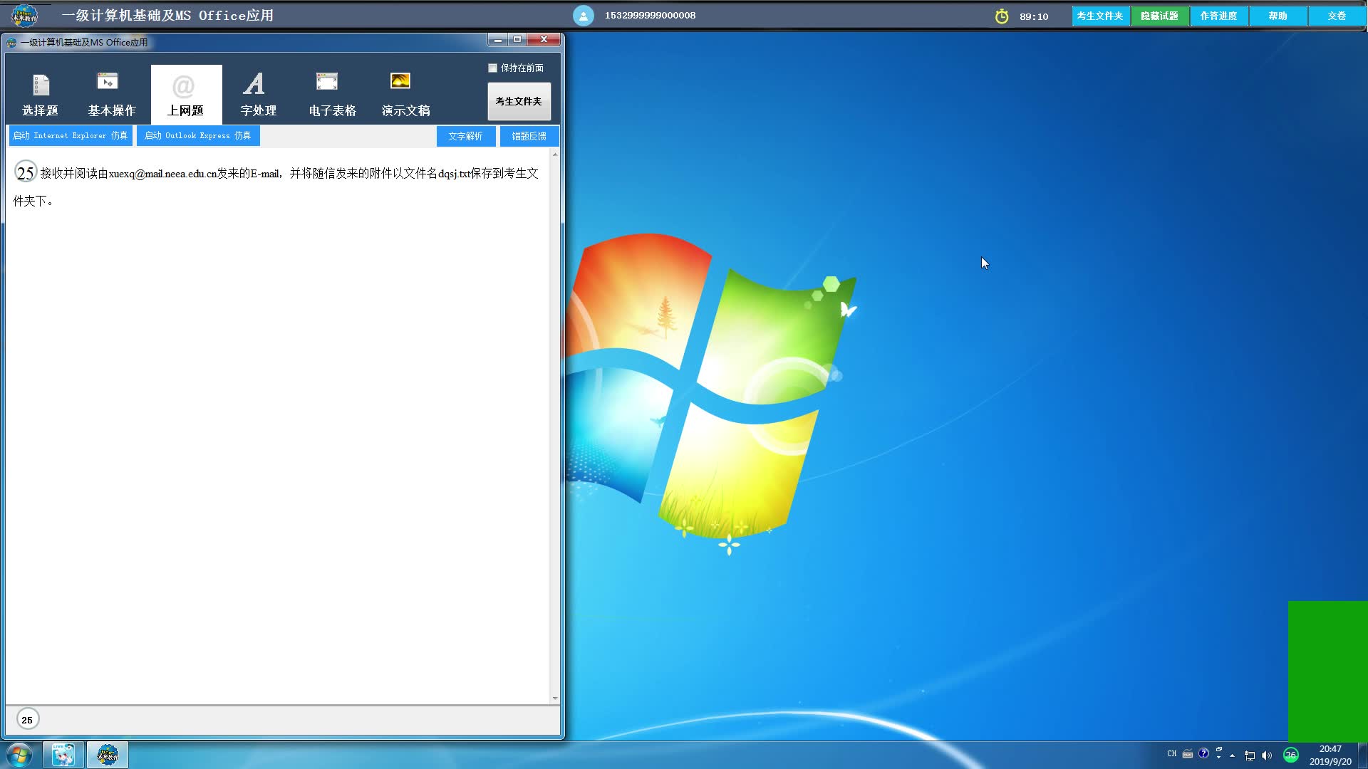Click the user avatar icon in the top bar
1368x769 pixels.
(583, 16)
